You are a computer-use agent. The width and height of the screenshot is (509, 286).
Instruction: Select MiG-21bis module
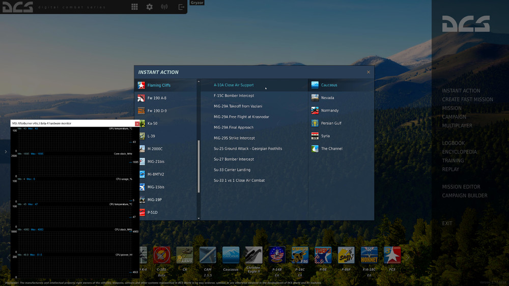tap(168, 161)
